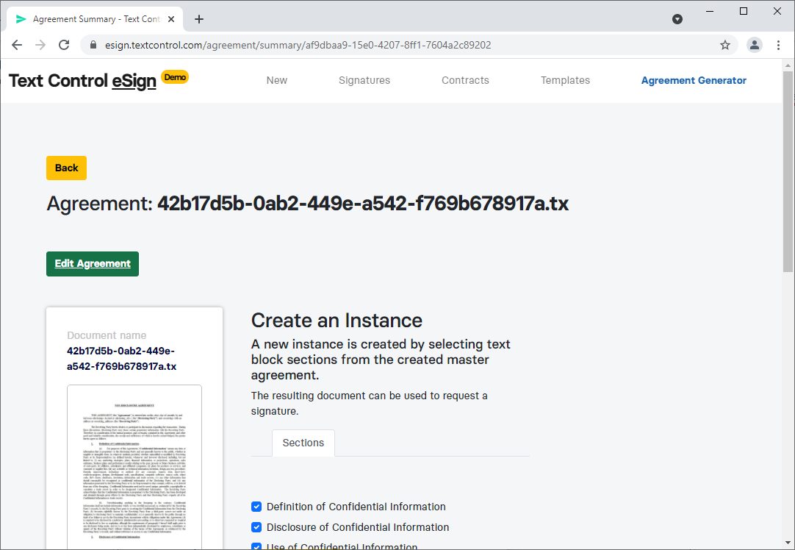
Task: Switch to the Sections tab
Action: point(303,443)
